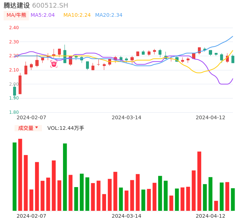This screenshot has height=221, width=250.
Task: Click the tallest red volume bar
Action: click(20, 174)
